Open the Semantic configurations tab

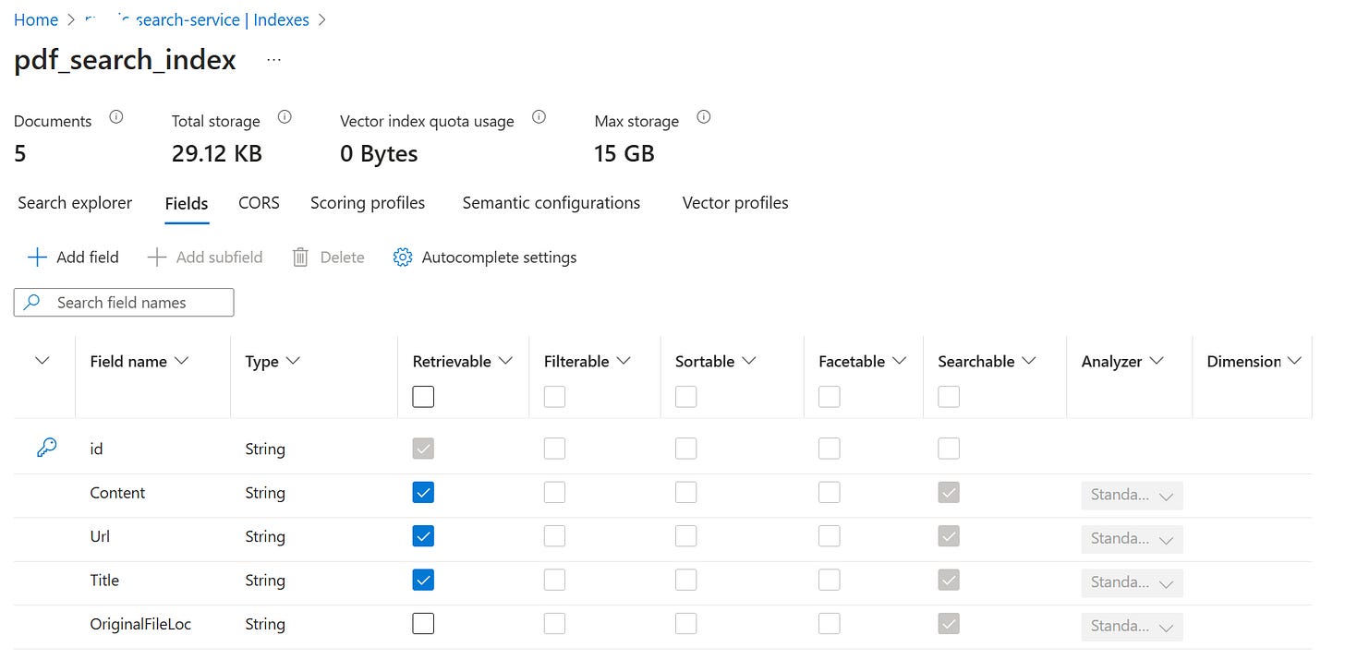point(551,203)
